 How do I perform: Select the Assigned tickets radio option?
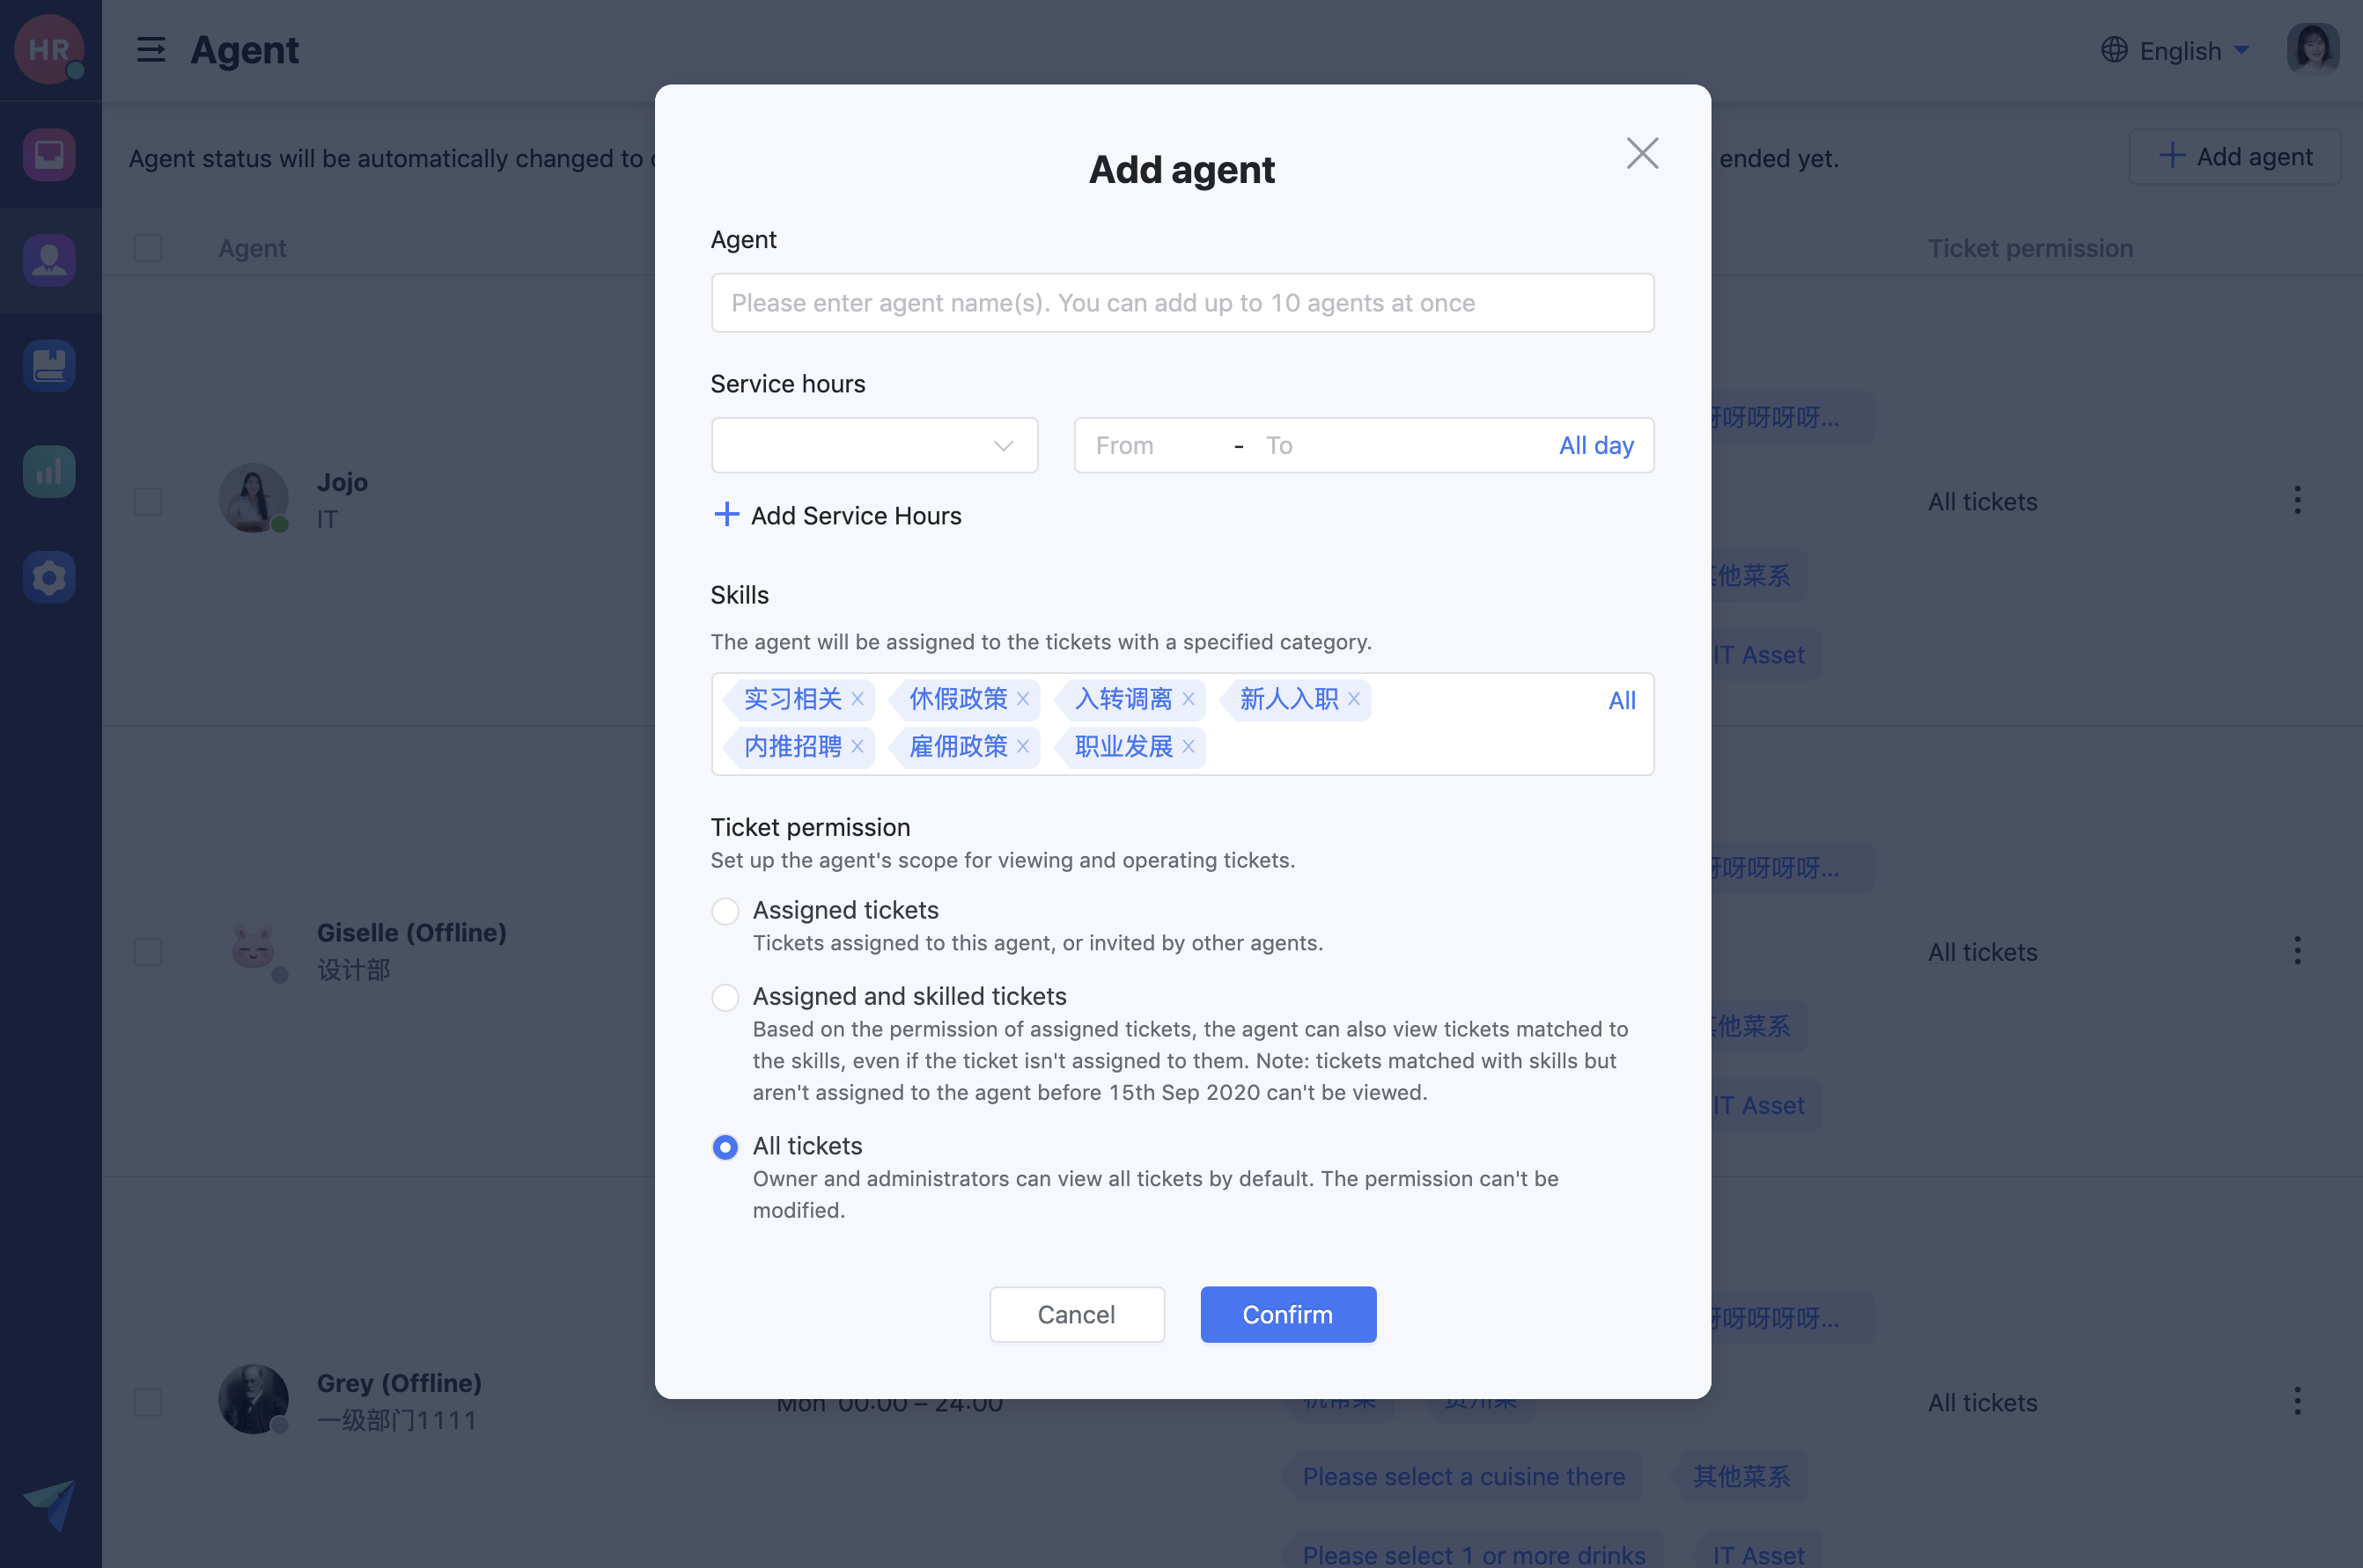(x=725, y=911)
